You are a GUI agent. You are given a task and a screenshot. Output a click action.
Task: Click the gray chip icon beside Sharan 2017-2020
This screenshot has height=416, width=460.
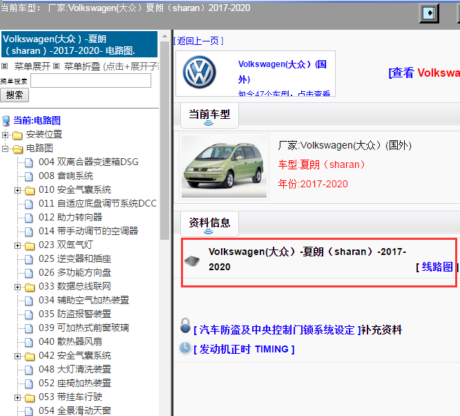tap(192, 261)
